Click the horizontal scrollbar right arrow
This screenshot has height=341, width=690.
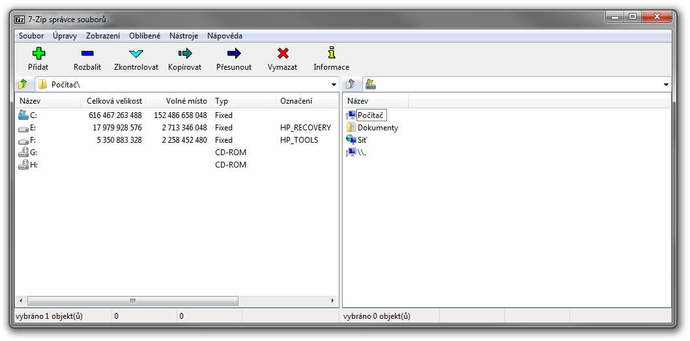click(x=333, y=301)
